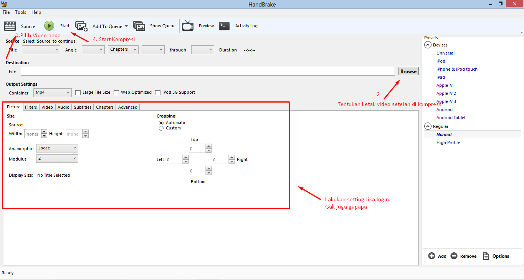Click the Left crop spinner arrows
The width and height of the screenshot is (524, 280).
pos(185,159)
